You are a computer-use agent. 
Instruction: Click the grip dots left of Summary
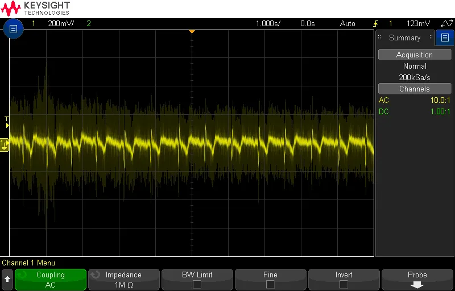379,38
